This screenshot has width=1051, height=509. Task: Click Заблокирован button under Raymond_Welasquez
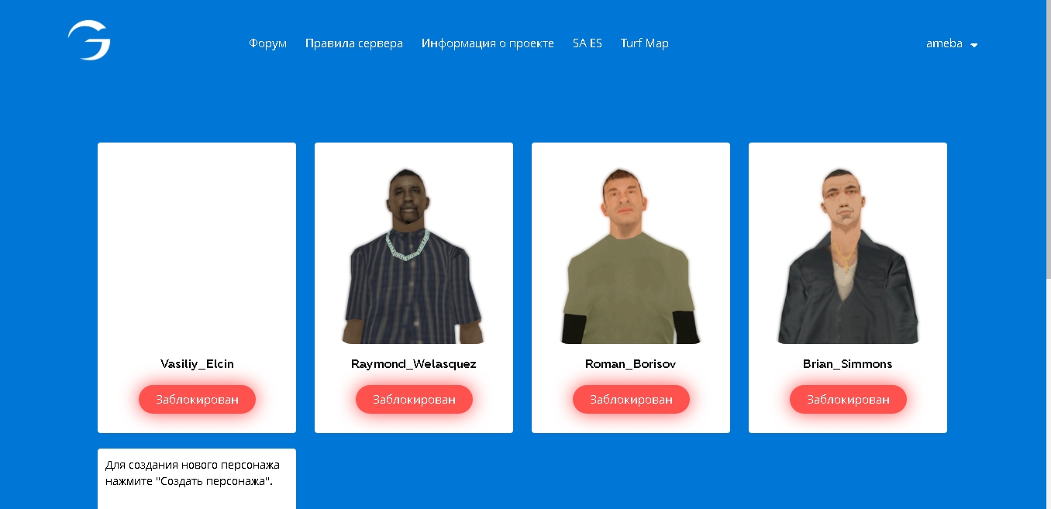(414, 400)
